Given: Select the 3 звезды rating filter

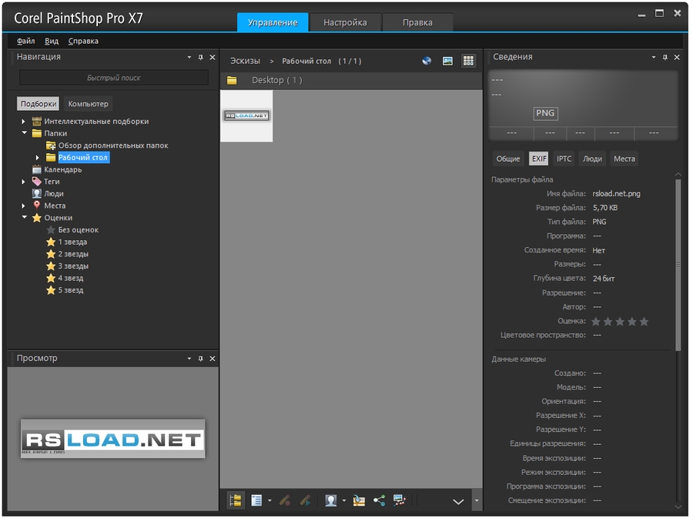Looking at the screenshot, I should pos(72,266).
